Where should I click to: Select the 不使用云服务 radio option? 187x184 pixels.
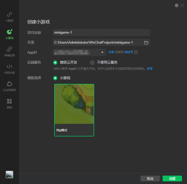coord(92,63)
